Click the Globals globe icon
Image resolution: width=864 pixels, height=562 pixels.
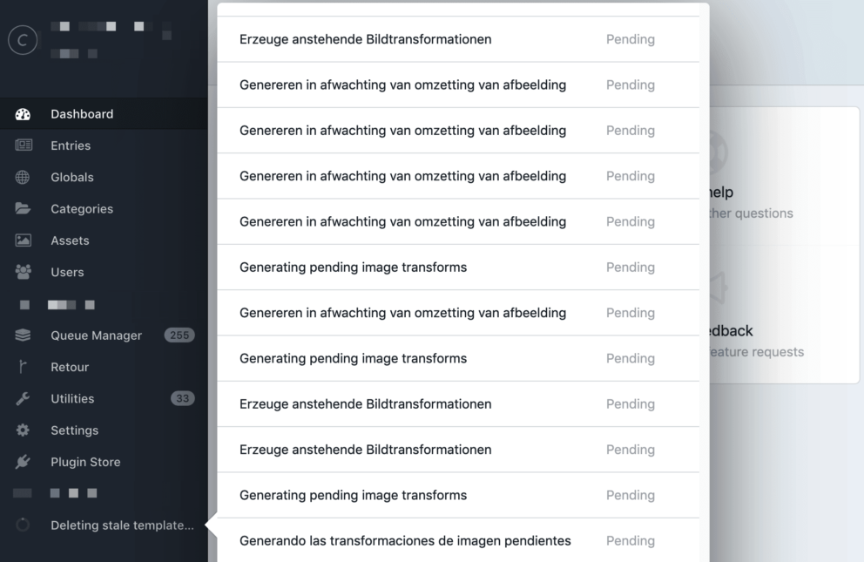(x=24, y=177)
